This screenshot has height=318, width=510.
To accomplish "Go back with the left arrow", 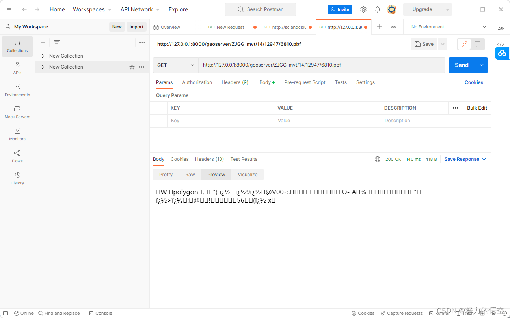I will point(24,9).
